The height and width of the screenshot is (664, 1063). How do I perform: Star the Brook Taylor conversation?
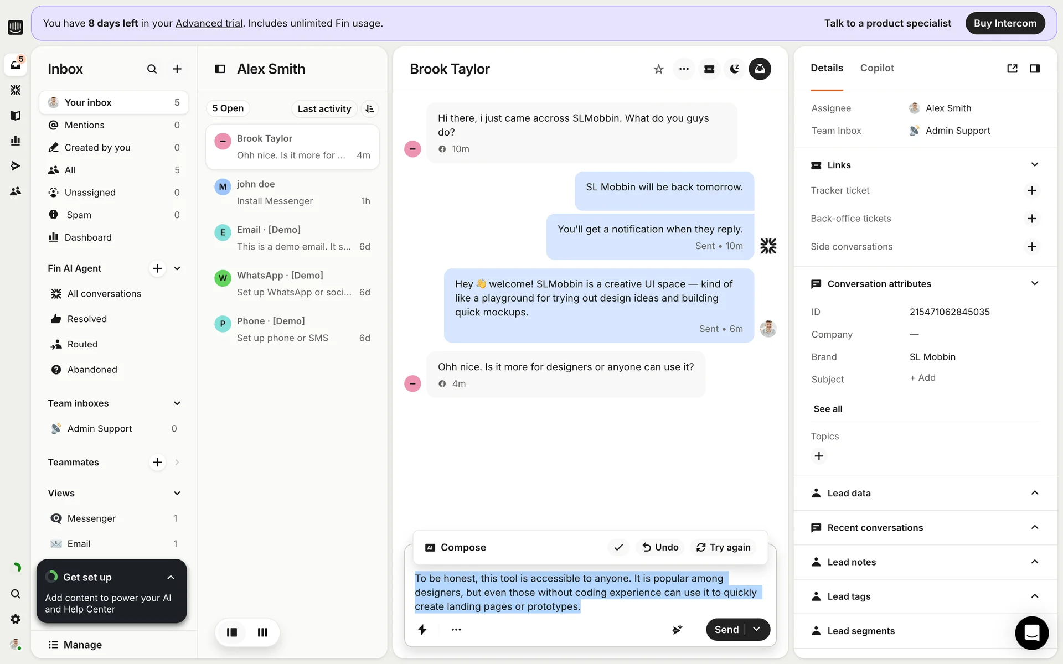[x=658, y=69]
